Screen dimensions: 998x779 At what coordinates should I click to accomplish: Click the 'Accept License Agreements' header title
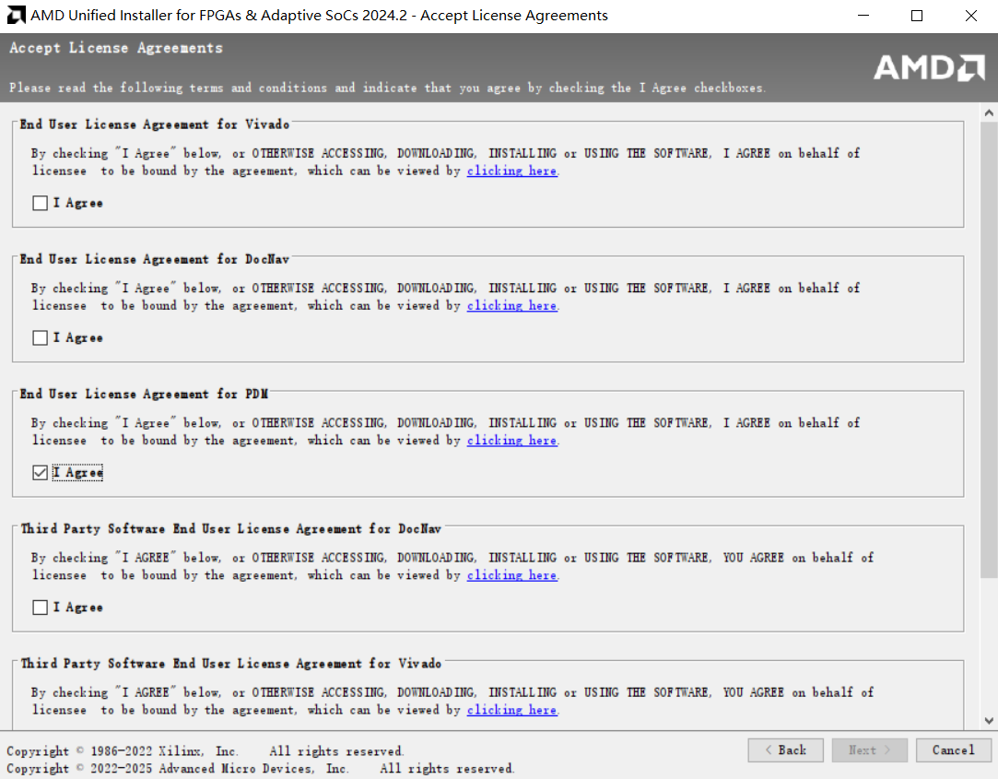pyautogui.click(x=116, y=48)
